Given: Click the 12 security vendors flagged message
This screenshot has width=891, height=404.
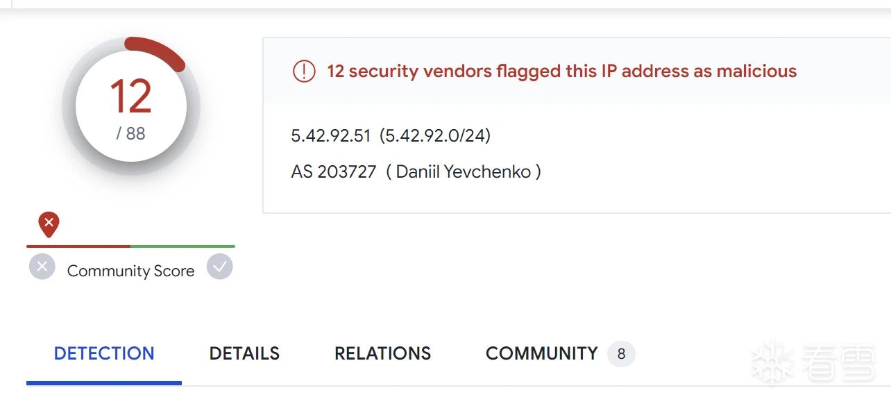Looking at the screenshot, I should coord(562,71).
